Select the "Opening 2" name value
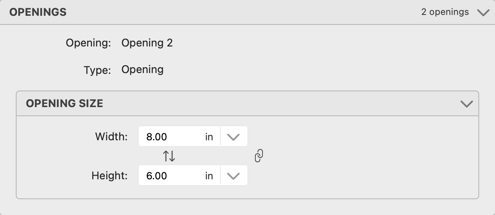Screen dimensions: 495x215 click(x=147, y=43)
